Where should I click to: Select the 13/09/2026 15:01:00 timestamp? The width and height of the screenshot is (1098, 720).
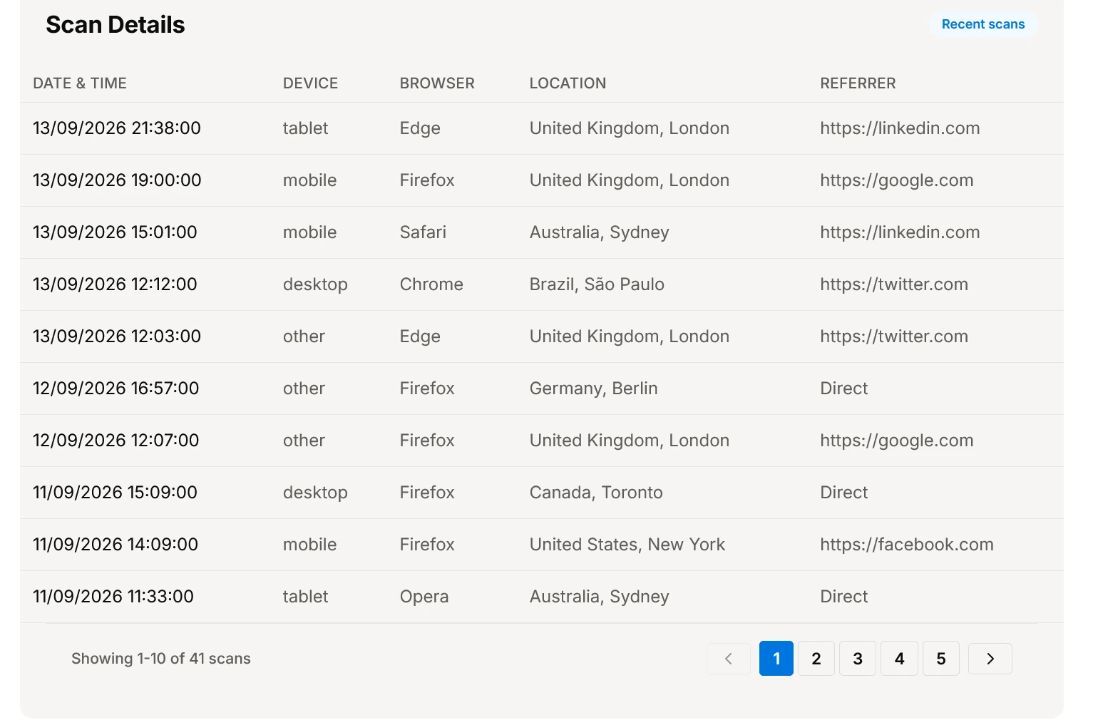coord(115,232)
